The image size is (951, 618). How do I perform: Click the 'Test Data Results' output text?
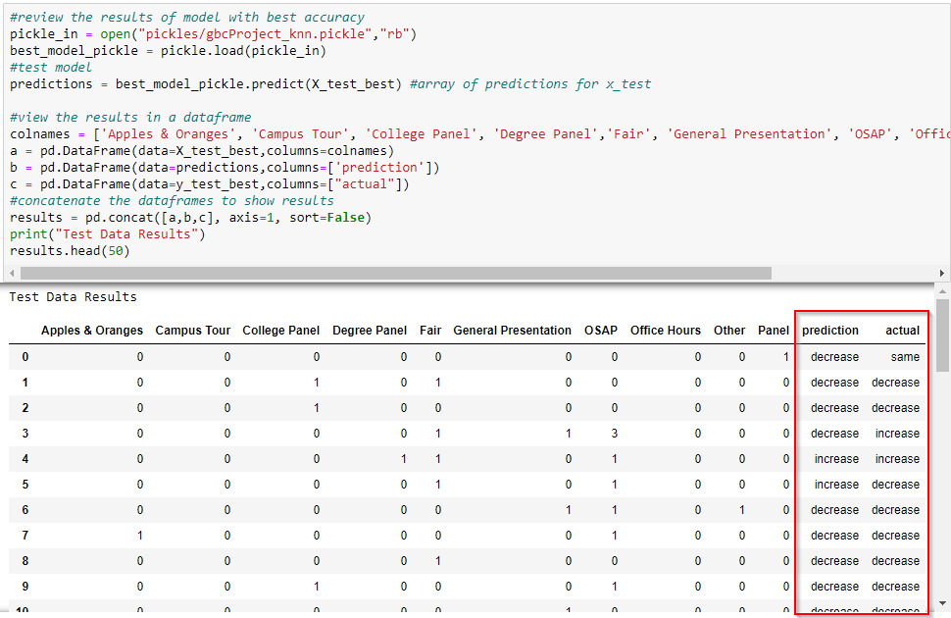pos(74,297)
